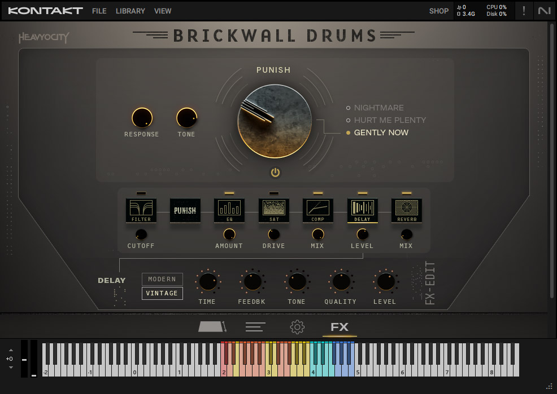Click the Heavyocity logo

coord(43,37)
